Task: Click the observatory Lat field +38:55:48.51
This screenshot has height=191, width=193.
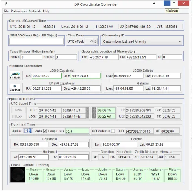Action: point(141,57)
